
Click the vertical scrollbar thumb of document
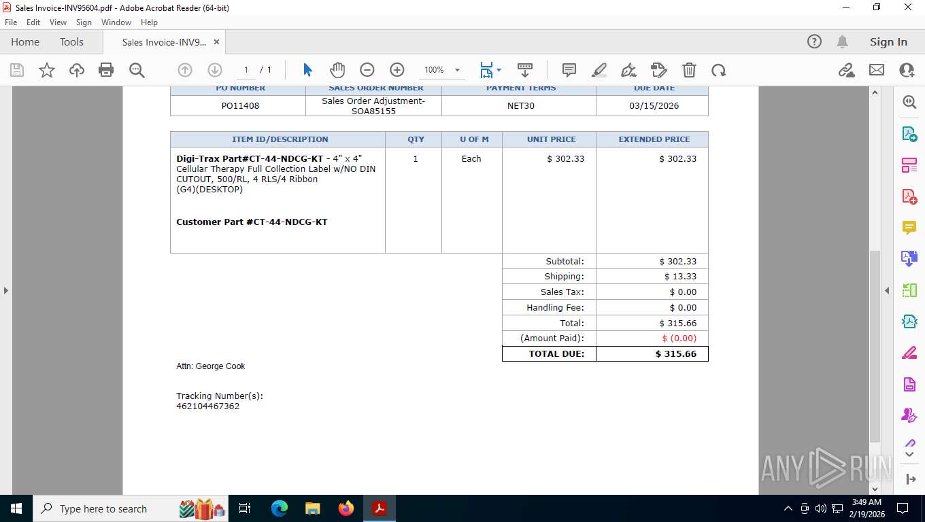(875, 346)
